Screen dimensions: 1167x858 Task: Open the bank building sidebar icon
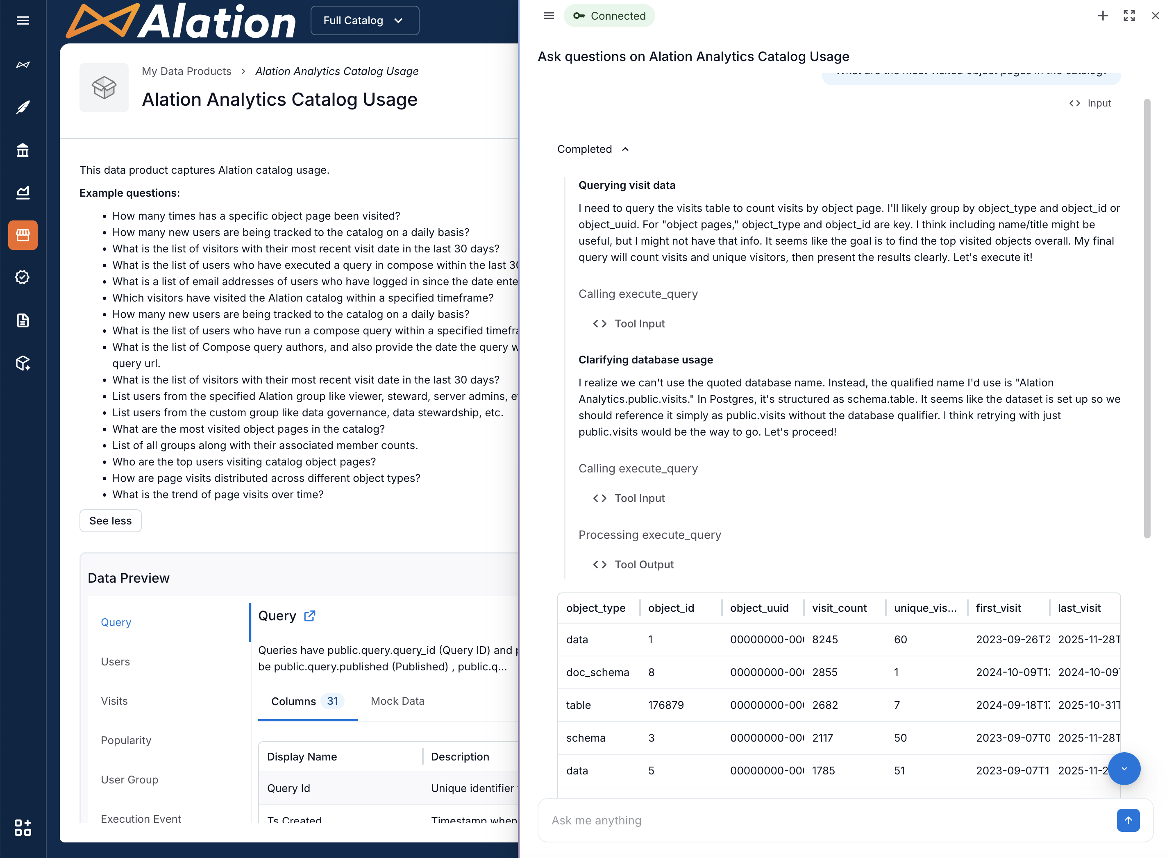[23, 150]
